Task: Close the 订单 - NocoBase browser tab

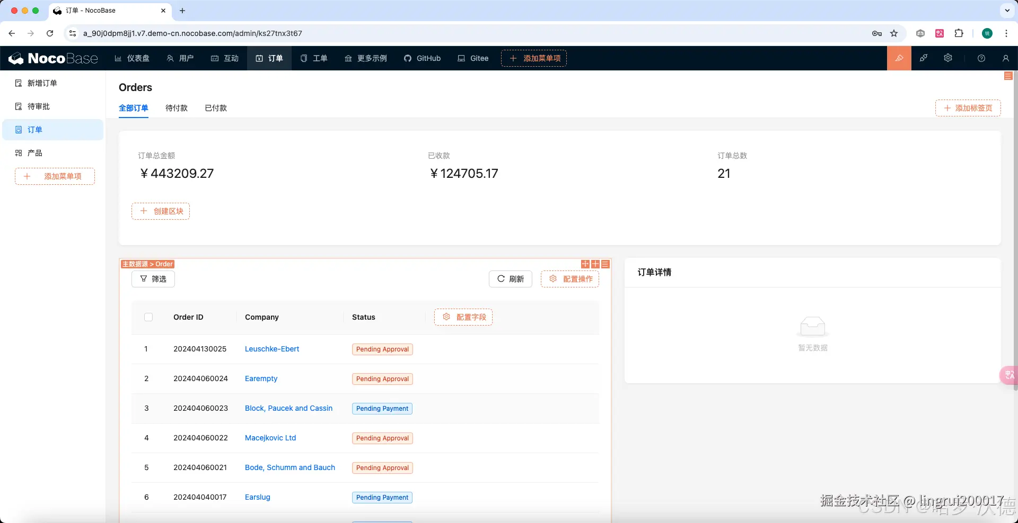Action: click(163, 11)
